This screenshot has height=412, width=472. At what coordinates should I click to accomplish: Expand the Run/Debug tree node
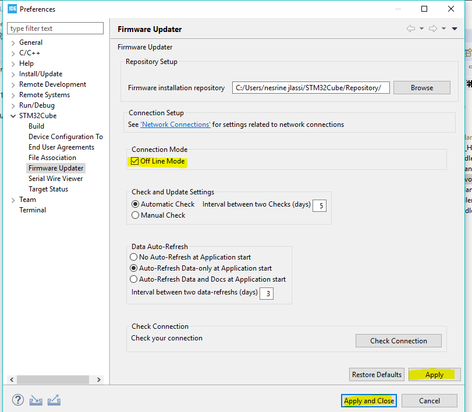coord(13,106)
